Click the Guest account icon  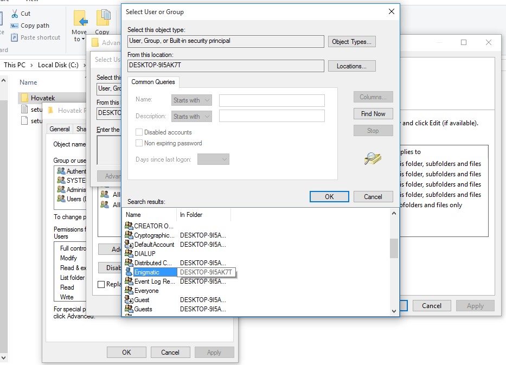click(129, 300)
